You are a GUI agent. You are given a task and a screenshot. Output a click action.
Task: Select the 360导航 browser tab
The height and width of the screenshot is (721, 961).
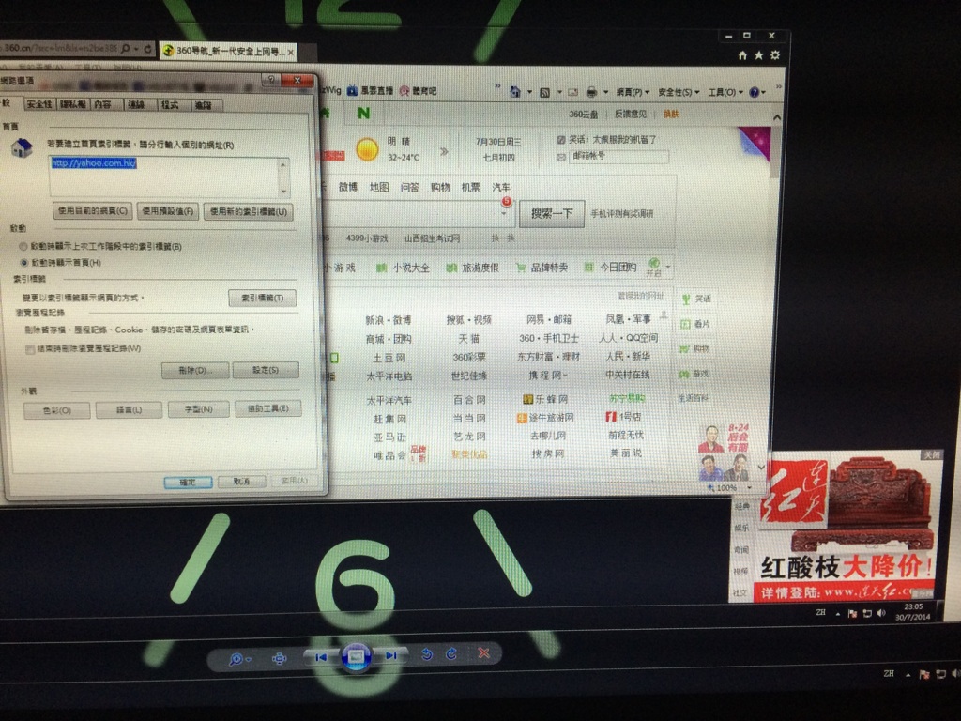pos(228,52)
